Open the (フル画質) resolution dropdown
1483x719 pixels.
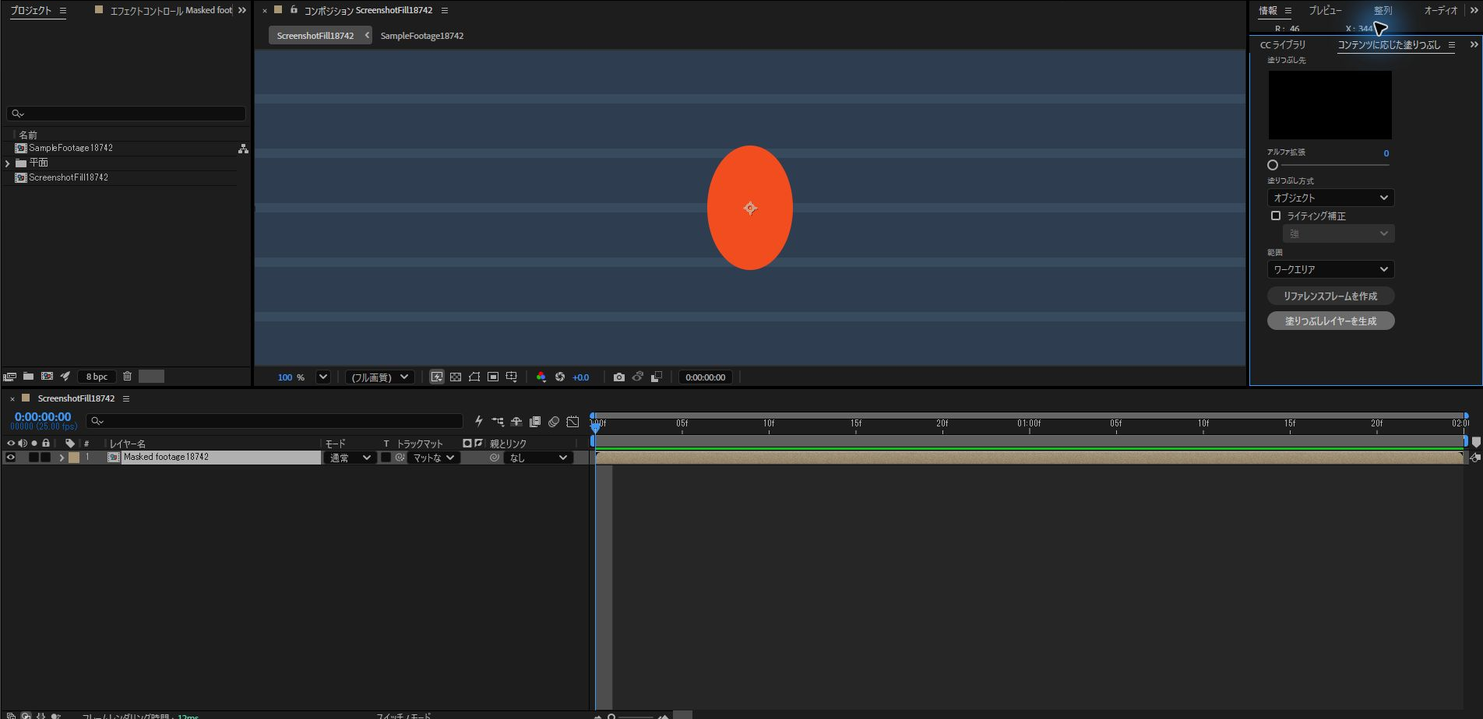click(x=379, y=377)
